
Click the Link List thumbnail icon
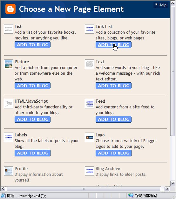90,29
